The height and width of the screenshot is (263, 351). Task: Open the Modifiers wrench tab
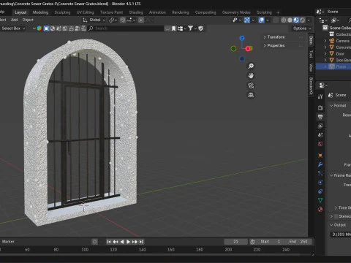point(320,164)
